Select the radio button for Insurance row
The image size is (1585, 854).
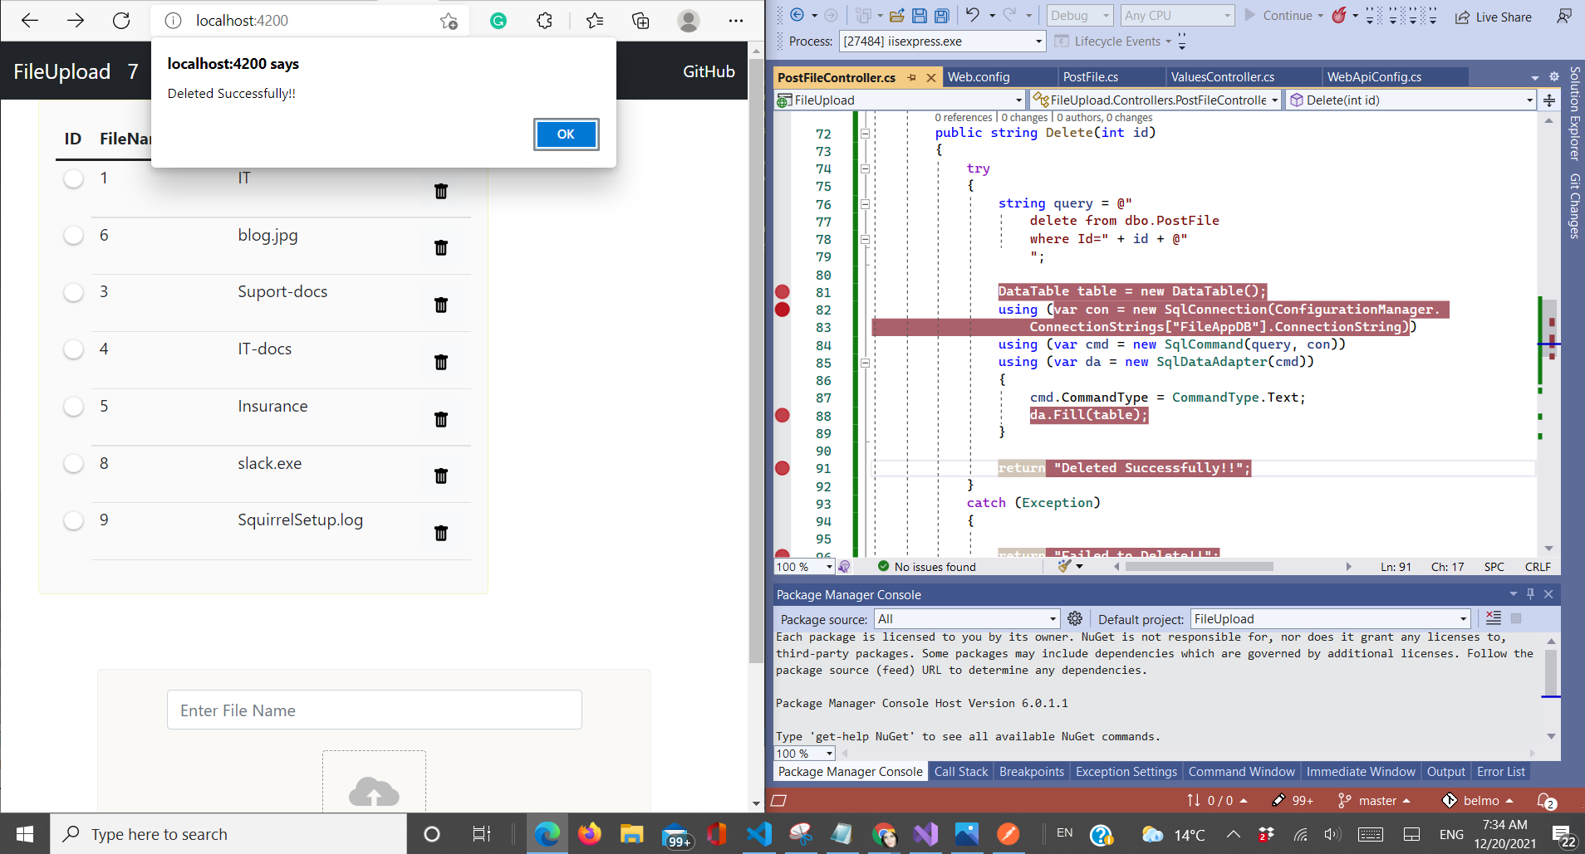(74, 407)
